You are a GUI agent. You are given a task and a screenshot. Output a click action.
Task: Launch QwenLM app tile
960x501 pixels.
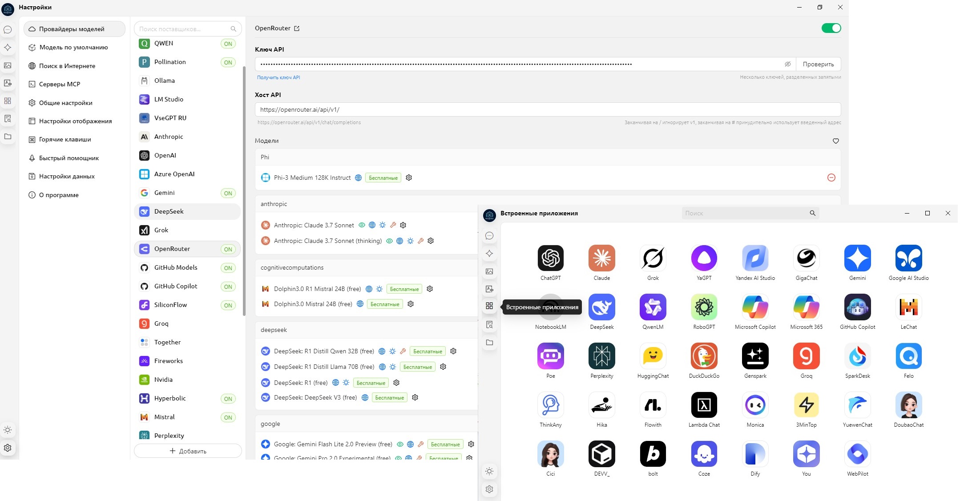point(653,307)
